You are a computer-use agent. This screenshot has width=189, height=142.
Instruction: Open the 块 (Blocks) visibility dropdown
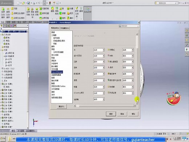99,50
